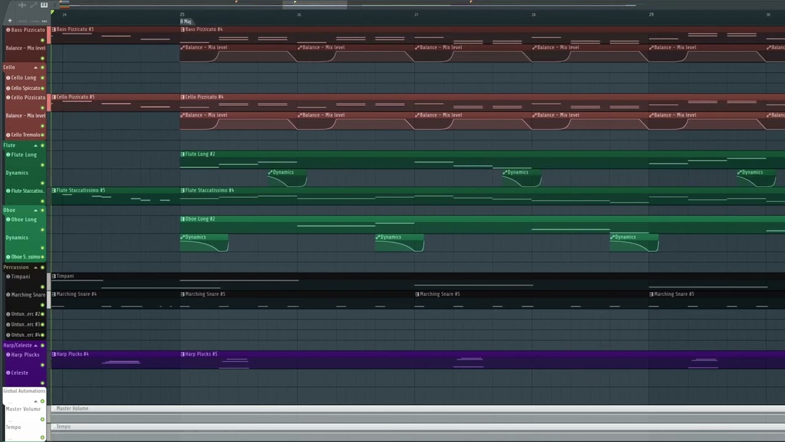Image resolution: width=785 pixels, height=442 pixels.
Task: Click the green playhead marker on the ruler
Action: pos(53,12)
